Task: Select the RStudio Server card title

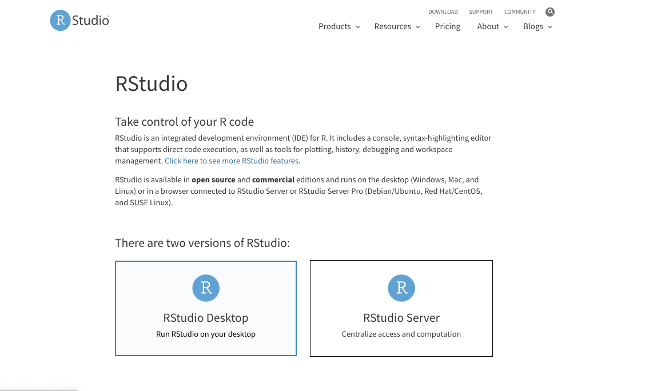Action: pyautogui.click(x=401, y=318)
